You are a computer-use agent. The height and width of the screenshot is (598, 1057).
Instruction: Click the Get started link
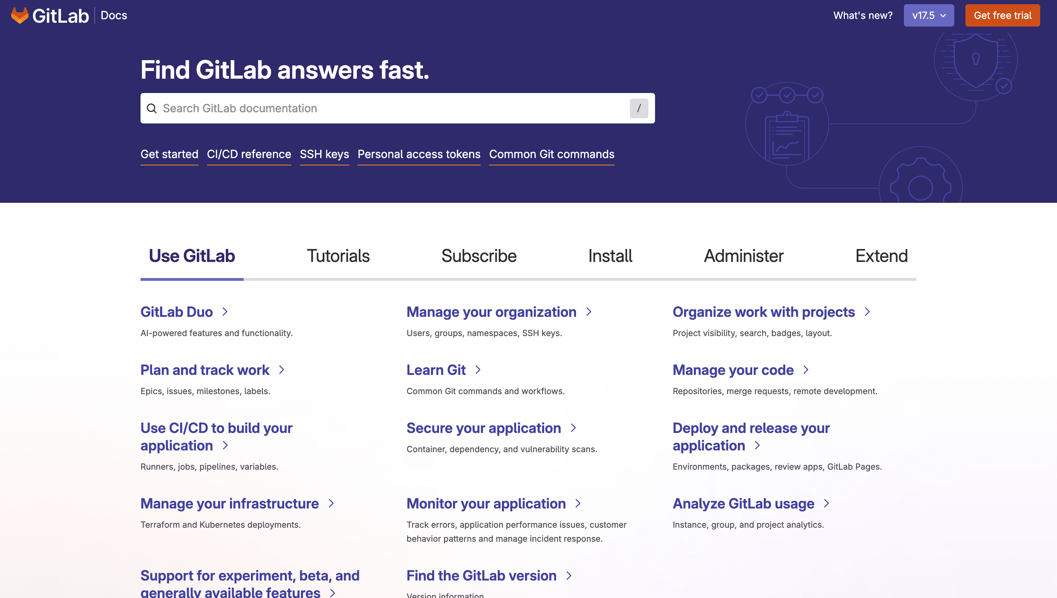pos(169,154)
